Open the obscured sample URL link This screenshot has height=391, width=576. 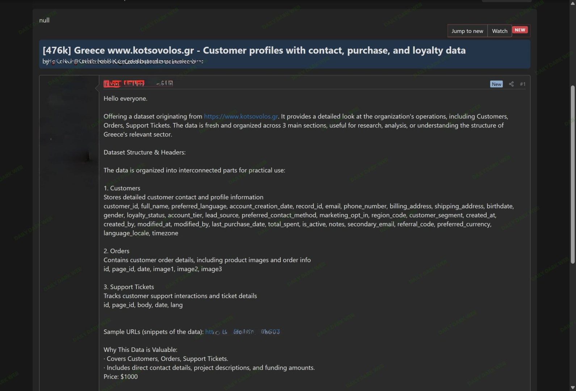point(243,332)
